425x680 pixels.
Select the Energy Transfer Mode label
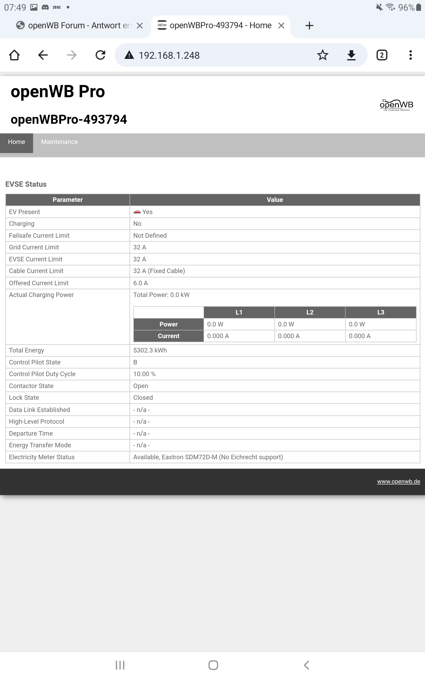click(40, 445)
